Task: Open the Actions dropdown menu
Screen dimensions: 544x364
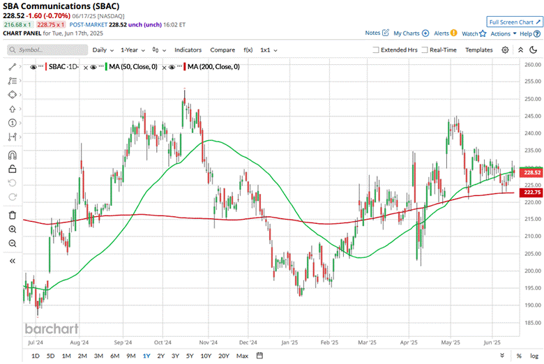Action: [x=503, y=33]
